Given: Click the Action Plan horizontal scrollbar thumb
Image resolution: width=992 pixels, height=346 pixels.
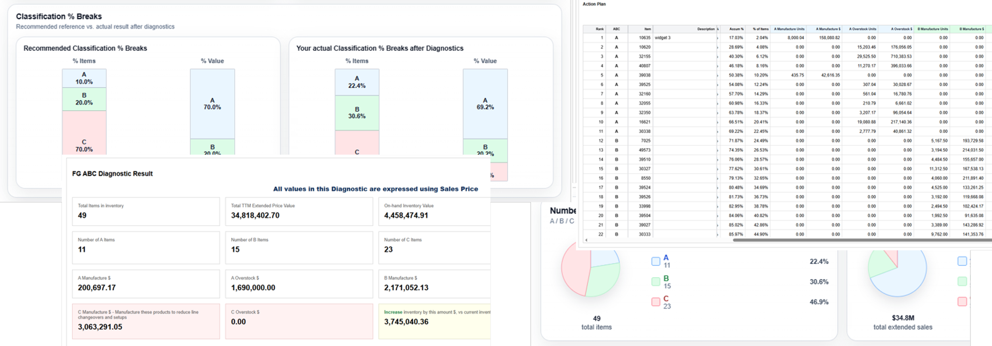Looking at the screenshot, I should coord(862,240).
